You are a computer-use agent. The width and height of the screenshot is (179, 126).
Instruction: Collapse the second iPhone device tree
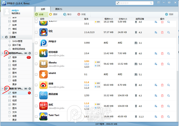pyautogui.click(x=3, y=89)
